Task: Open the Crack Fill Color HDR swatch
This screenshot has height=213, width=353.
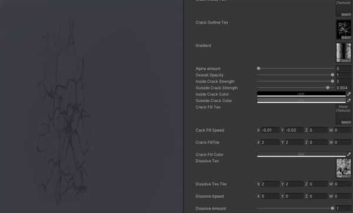Action: pos(301,155)
